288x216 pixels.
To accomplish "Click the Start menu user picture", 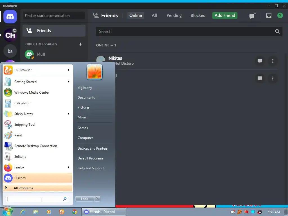I will tap(94, 72).
